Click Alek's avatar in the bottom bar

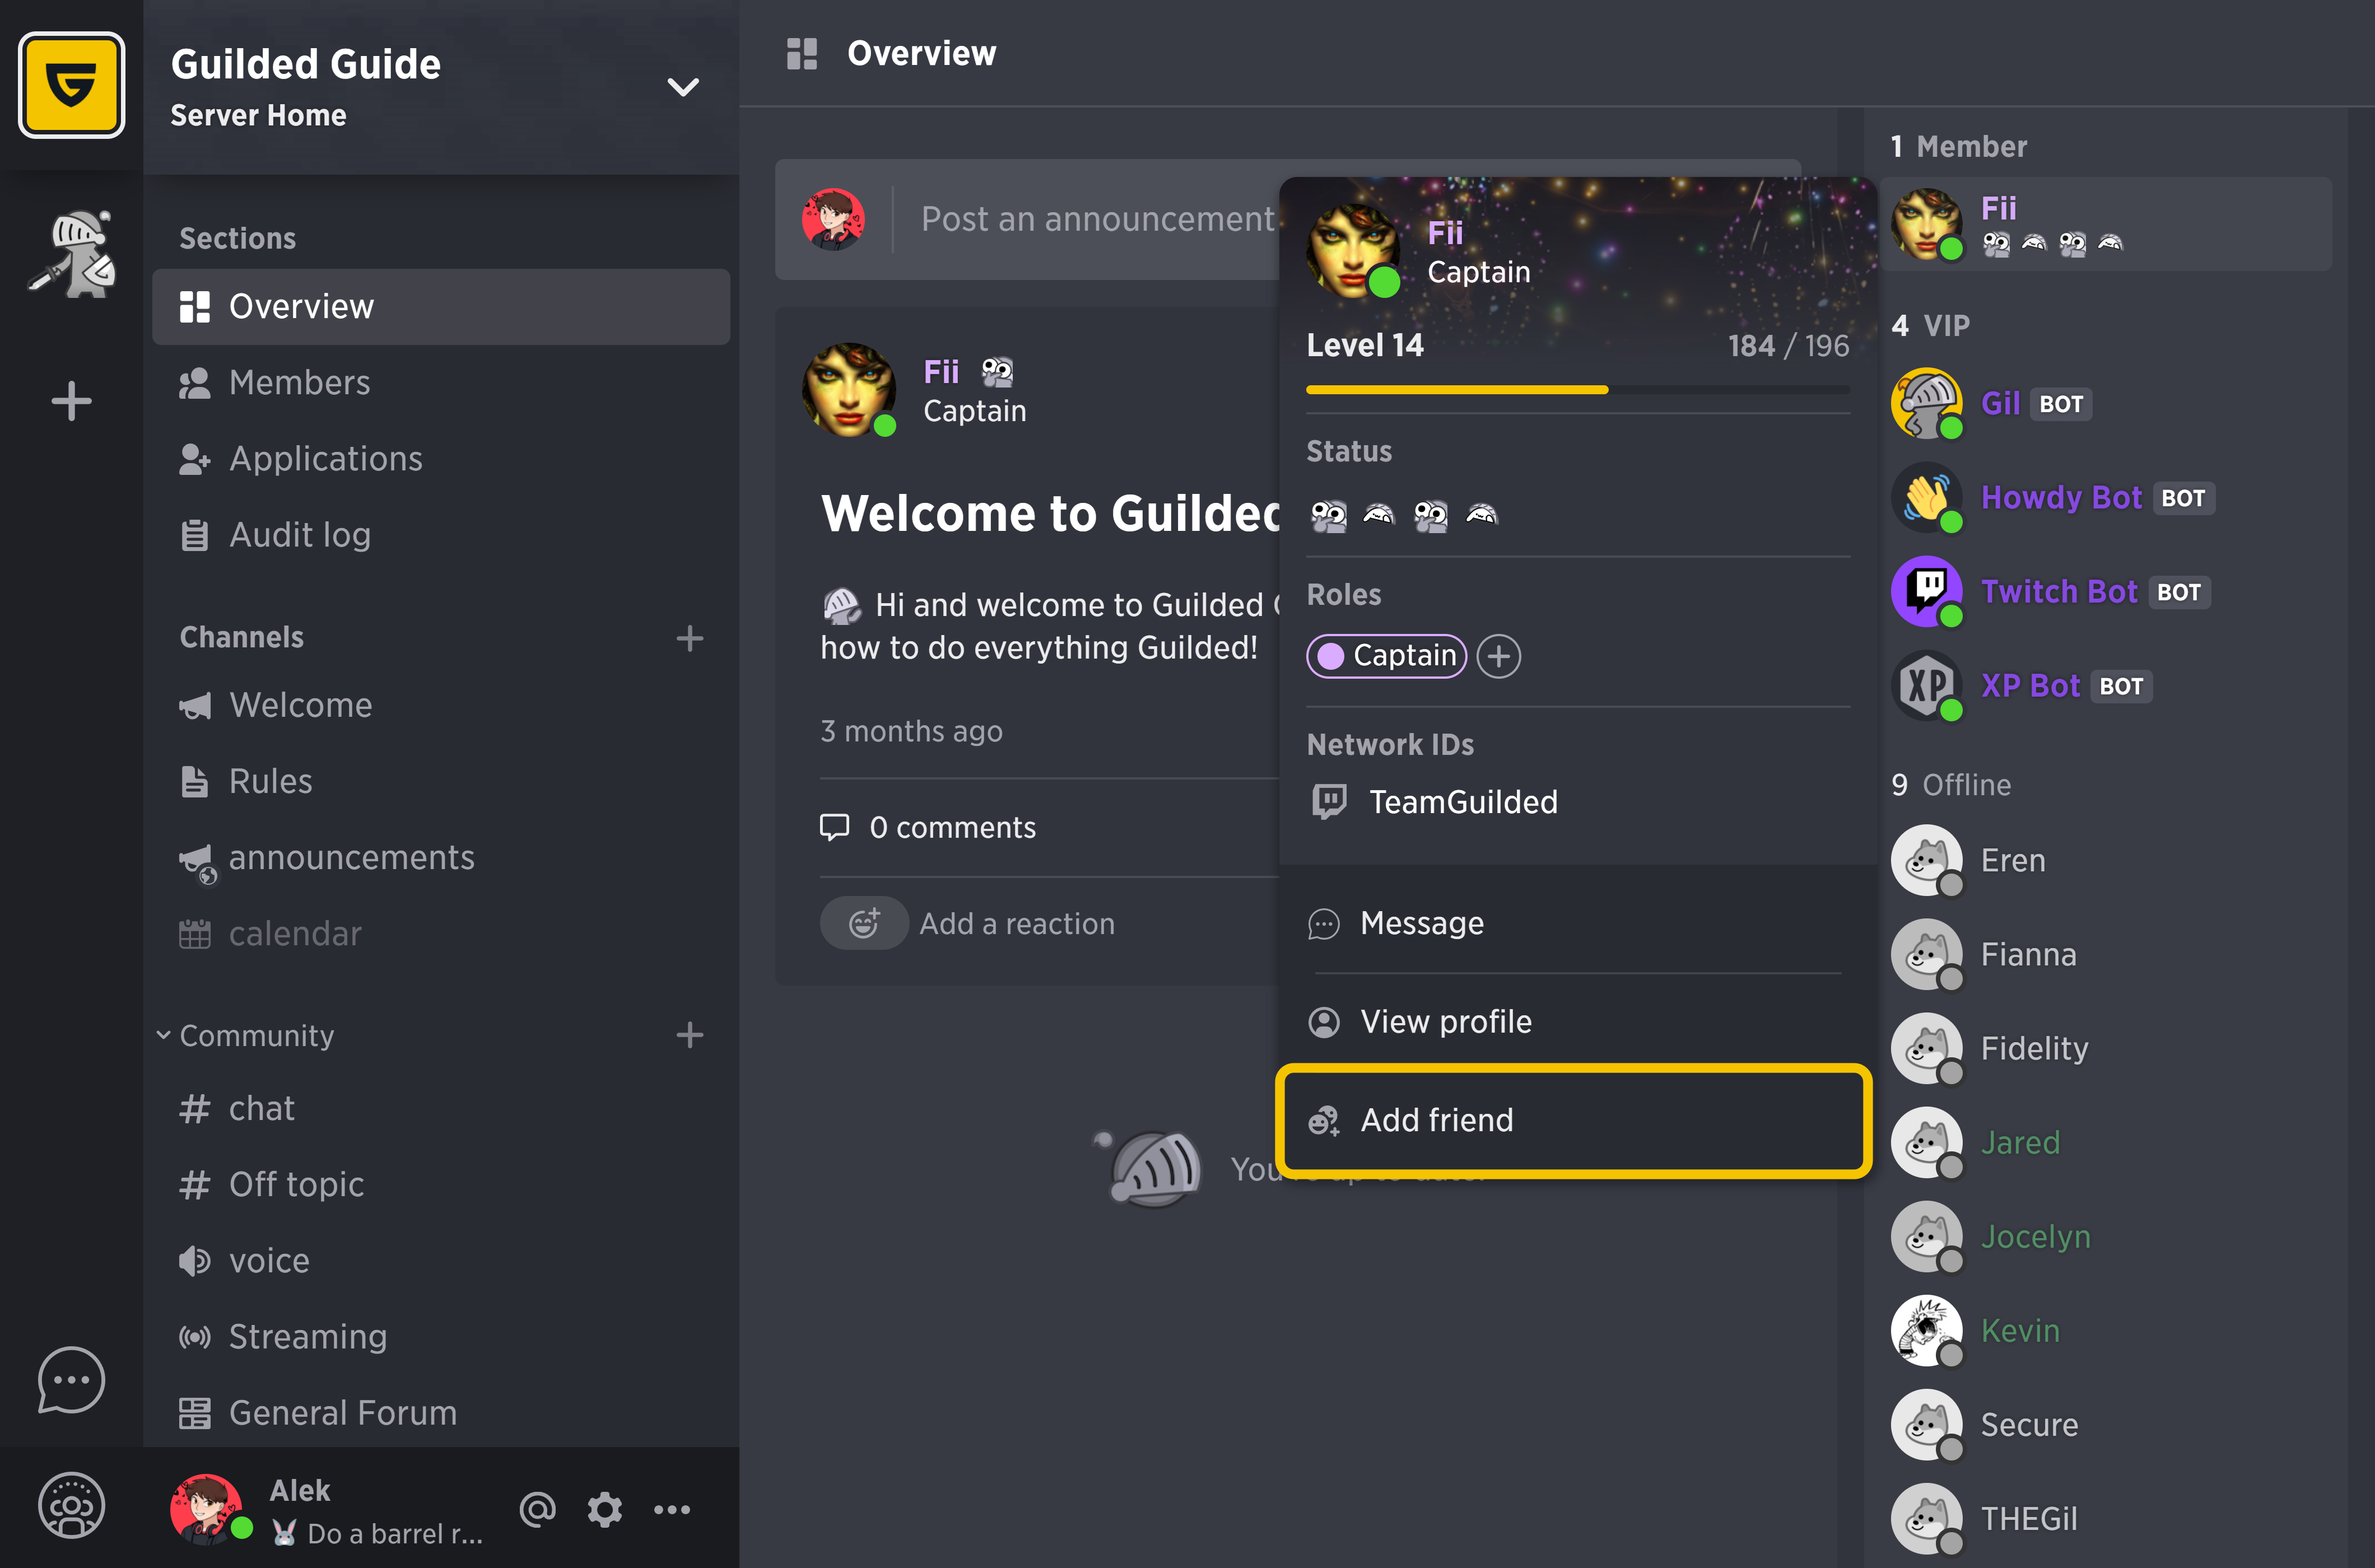(207, 1509)
